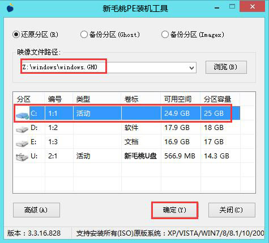Minimize the 新毛桃PE装机工具 window
This screenshot has height=243, width=269.
pos(217,8)
